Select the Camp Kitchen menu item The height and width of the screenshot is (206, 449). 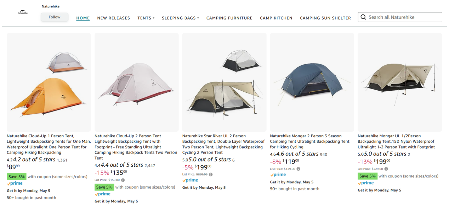coord(276,18)
